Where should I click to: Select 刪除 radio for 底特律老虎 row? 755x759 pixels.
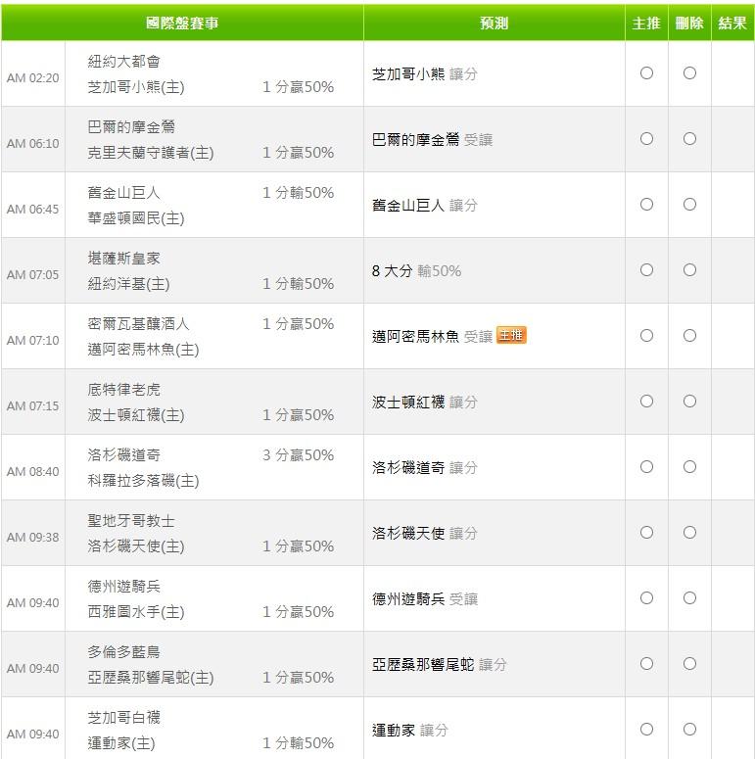point(689,402)
